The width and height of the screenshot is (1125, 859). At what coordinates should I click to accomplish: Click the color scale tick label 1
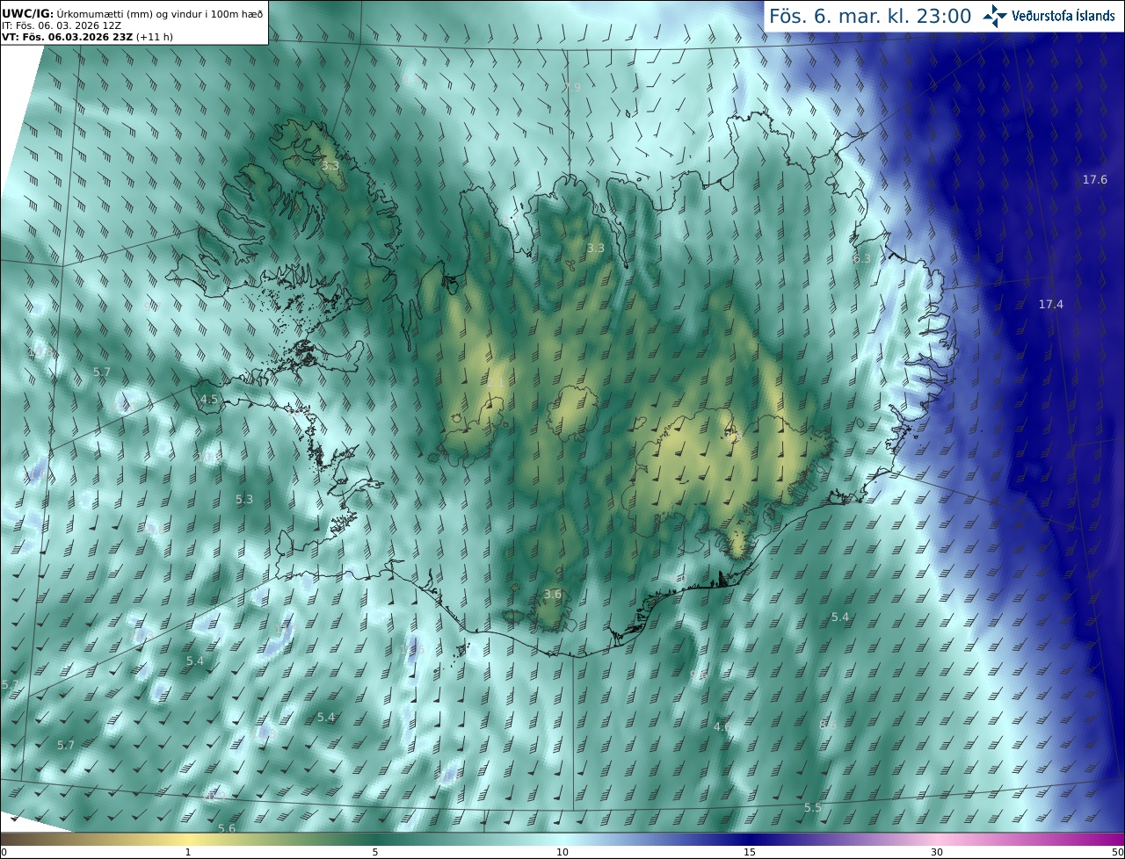click(x=188, y=852)
